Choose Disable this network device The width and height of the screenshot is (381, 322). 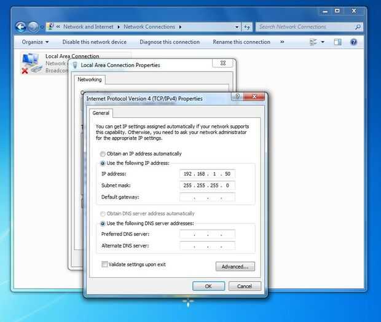(95, 42)
